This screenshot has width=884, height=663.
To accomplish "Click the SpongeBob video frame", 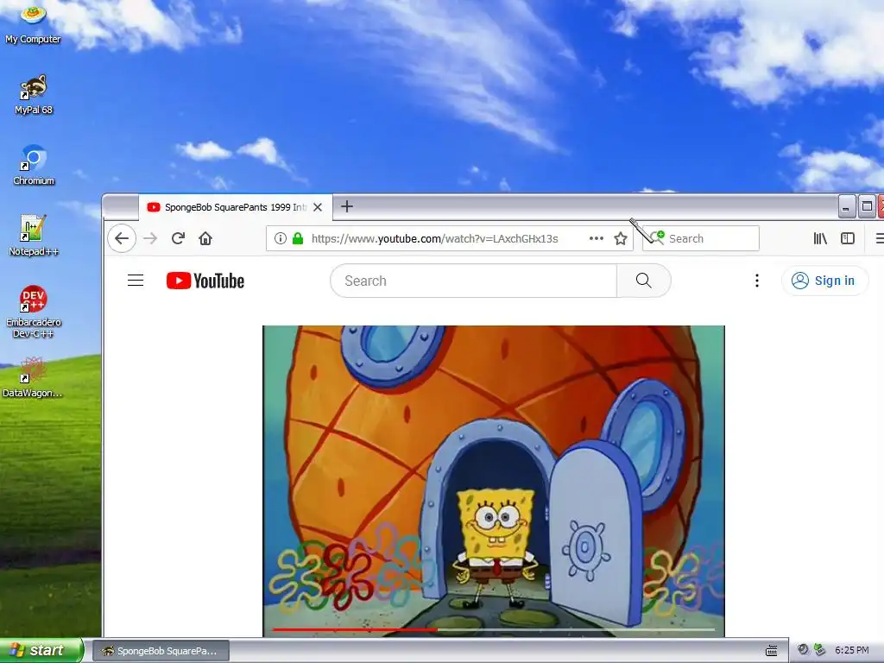I will coord(493,481).
